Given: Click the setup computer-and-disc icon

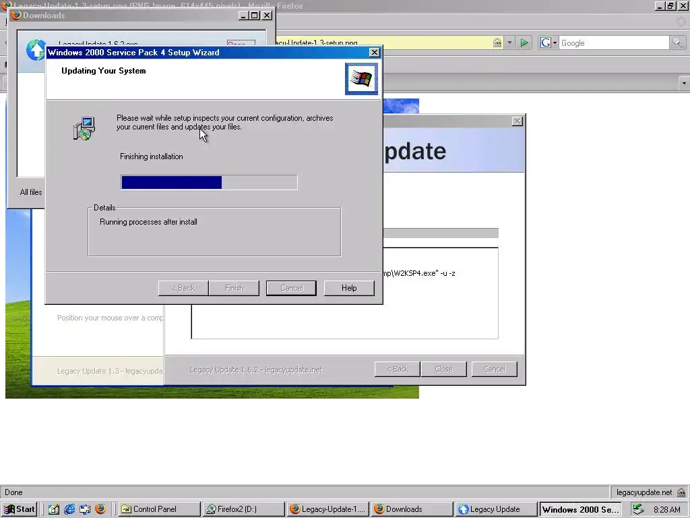Looking at the screenshot, I should pyautogui.click(x=84, y=129).
